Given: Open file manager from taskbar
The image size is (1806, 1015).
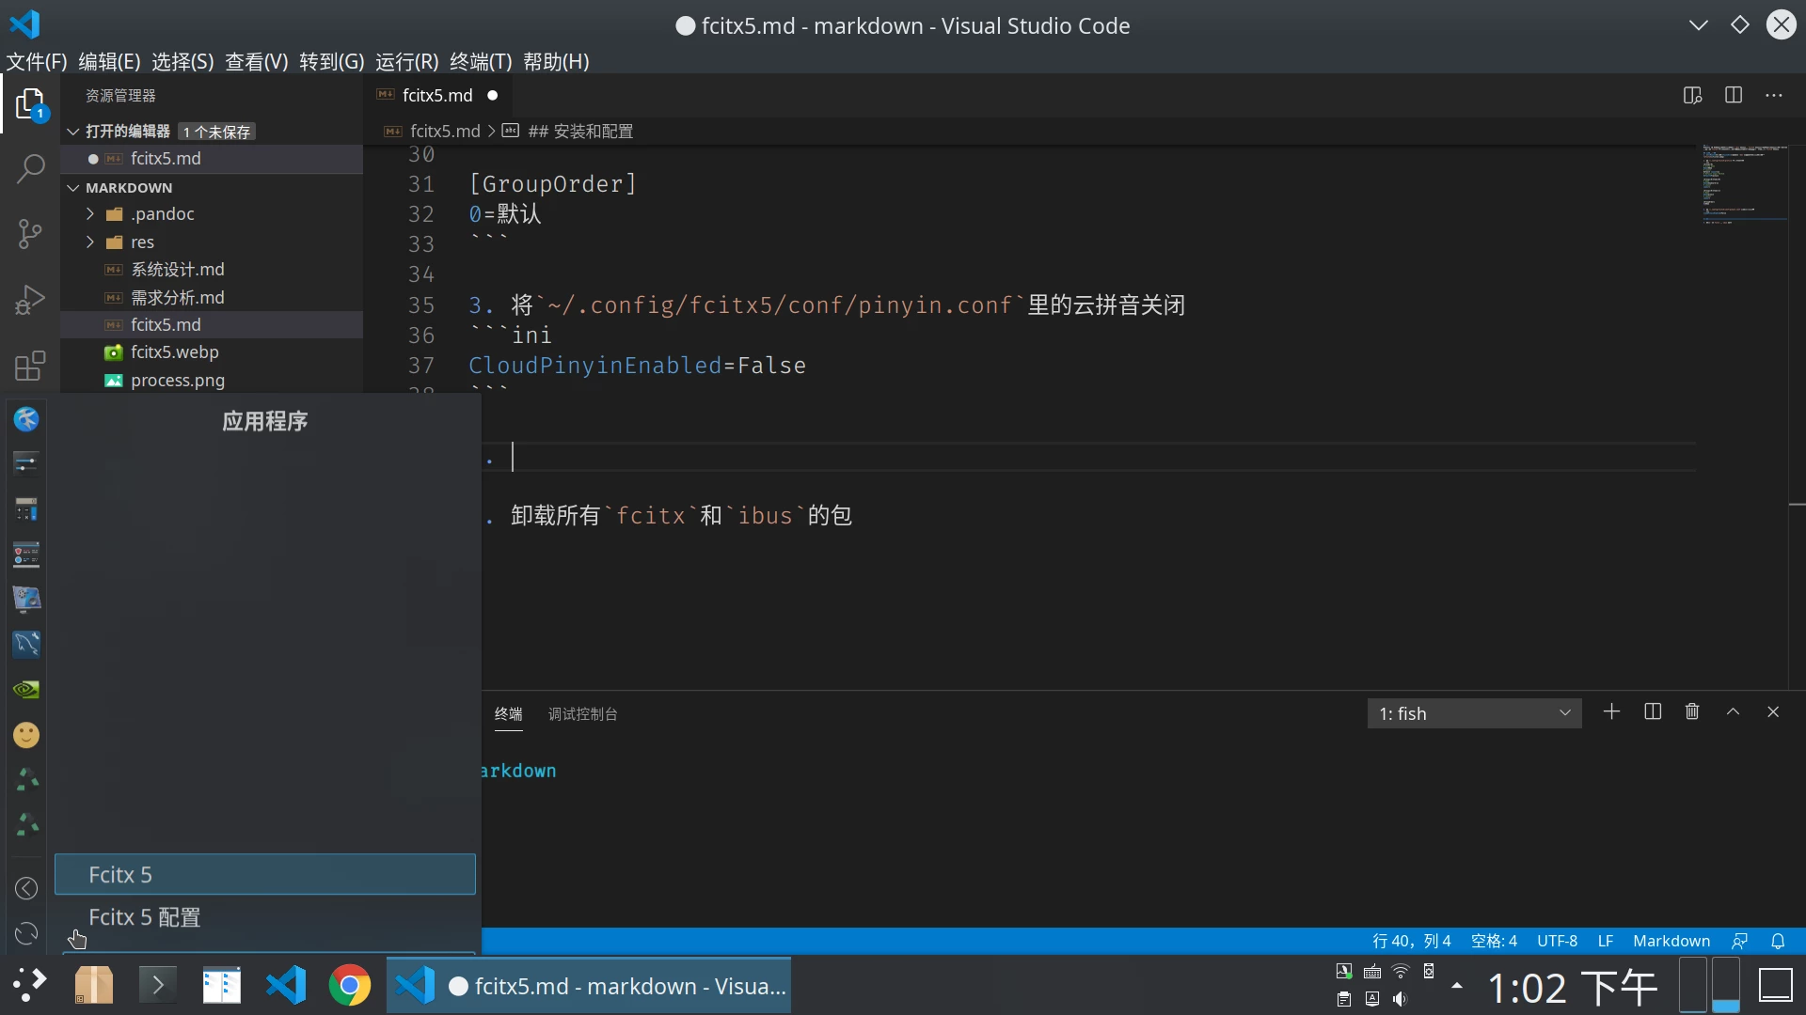Looking at the screenshot, I should pyautogui.click(x=222, y=986).
